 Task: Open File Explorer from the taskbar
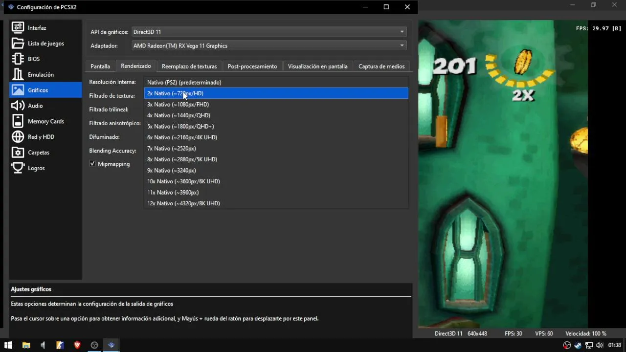[26, 345]
